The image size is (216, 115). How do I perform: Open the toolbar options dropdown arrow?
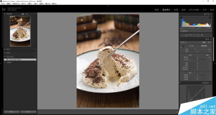click(177, 112)
